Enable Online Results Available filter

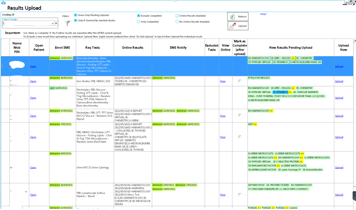(x=177, y=16)
